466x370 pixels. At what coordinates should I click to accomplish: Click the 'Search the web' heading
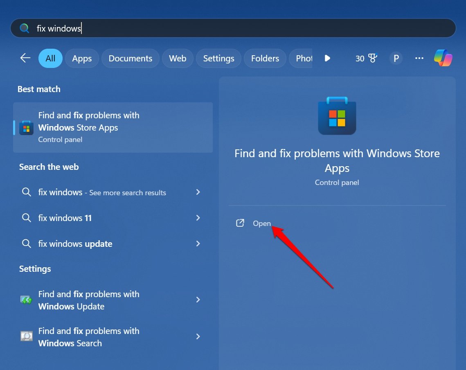49,167
